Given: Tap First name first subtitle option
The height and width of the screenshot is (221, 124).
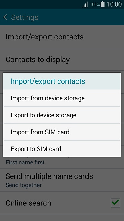Looking at the screenshot, I should point(25,162).
